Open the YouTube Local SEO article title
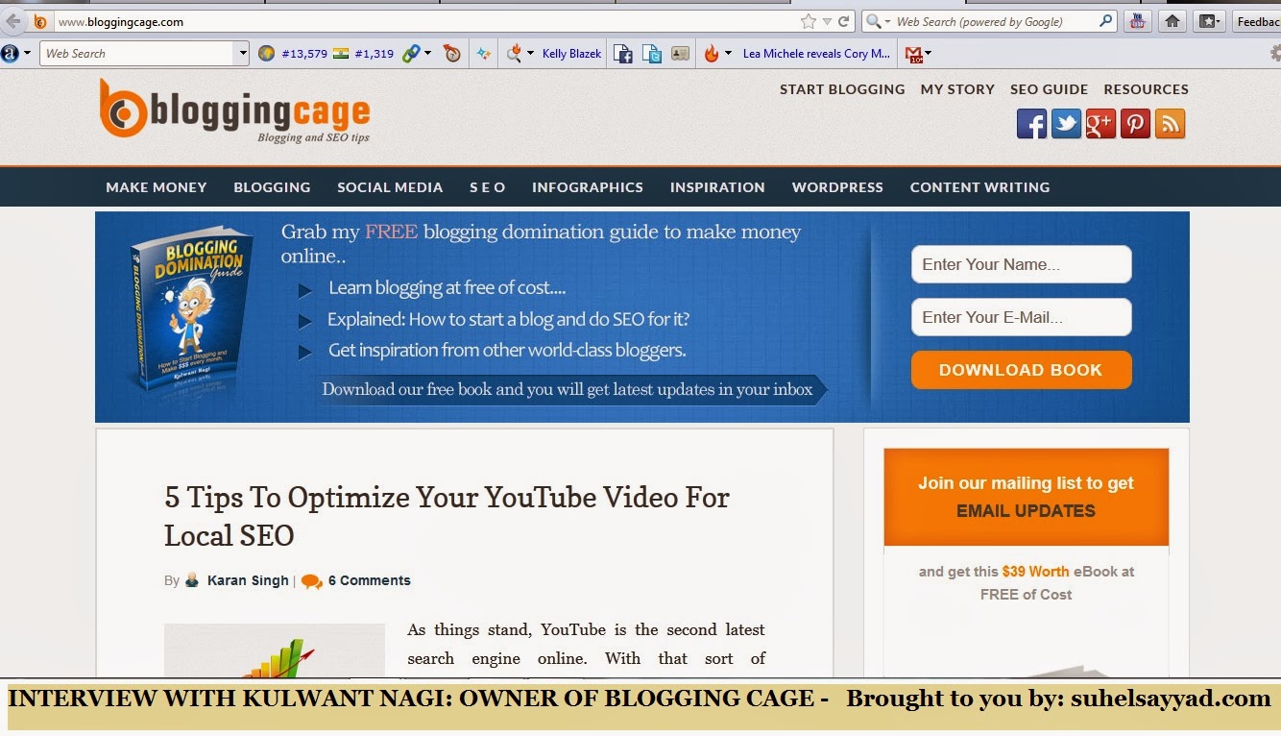Image resolution: width=1281 pixels, height=736 pixels. 447,516
